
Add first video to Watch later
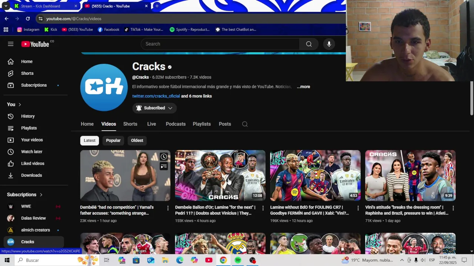pos(164,157)
